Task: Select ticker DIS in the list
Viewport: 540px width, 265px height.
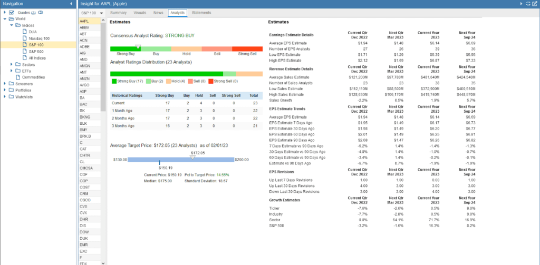Action: point(89,226)
